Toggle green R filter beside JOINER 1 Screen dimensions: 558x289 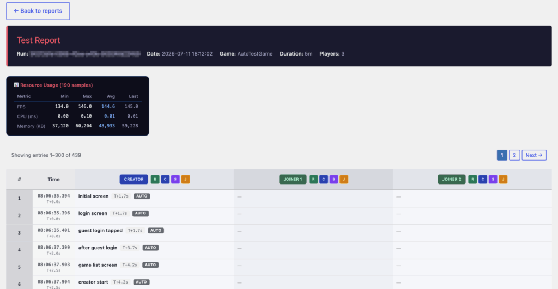coord(313,179)
